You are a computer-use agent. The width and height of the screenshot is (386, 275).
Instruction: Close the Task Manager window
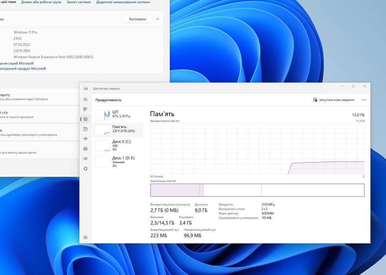click(365, 86)
